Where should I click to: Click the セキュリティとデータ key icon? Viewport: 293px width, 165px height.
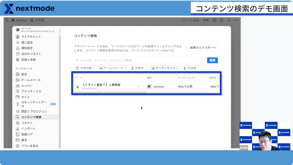[18, 104]
